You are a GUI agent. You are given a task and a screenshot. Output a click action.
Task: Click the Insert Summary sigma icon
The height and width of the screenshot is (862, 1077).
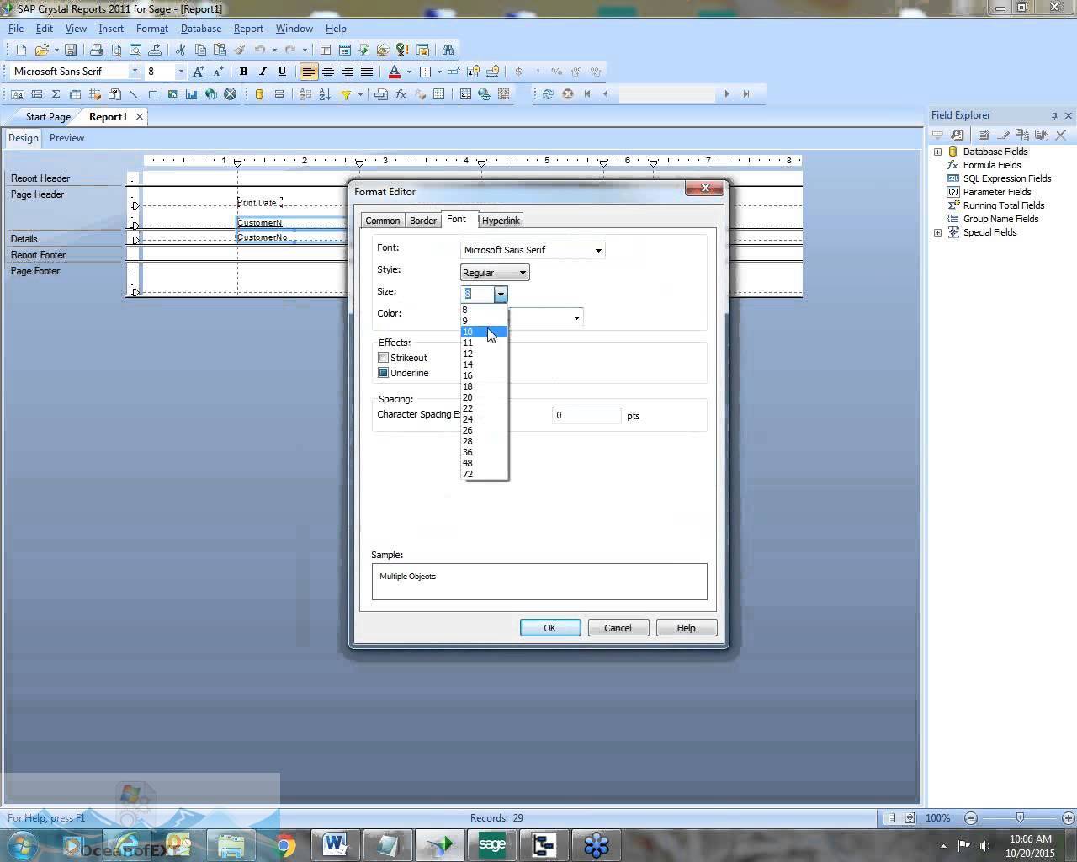click(56, 94)
